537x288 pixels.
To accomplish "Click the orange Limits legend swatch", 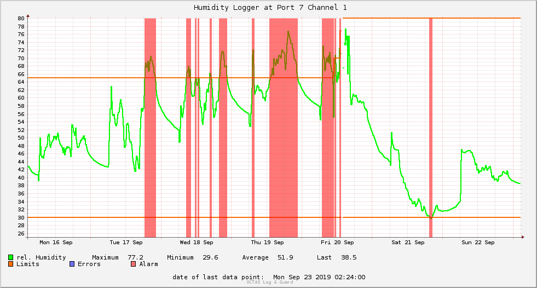I will pos(10,264).
